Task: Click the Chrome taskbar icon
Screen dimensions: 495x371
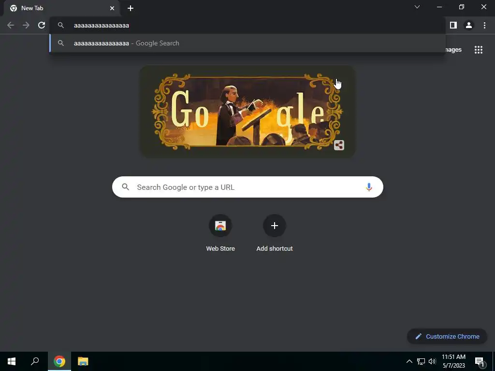Action: click(x=59, y=361)
